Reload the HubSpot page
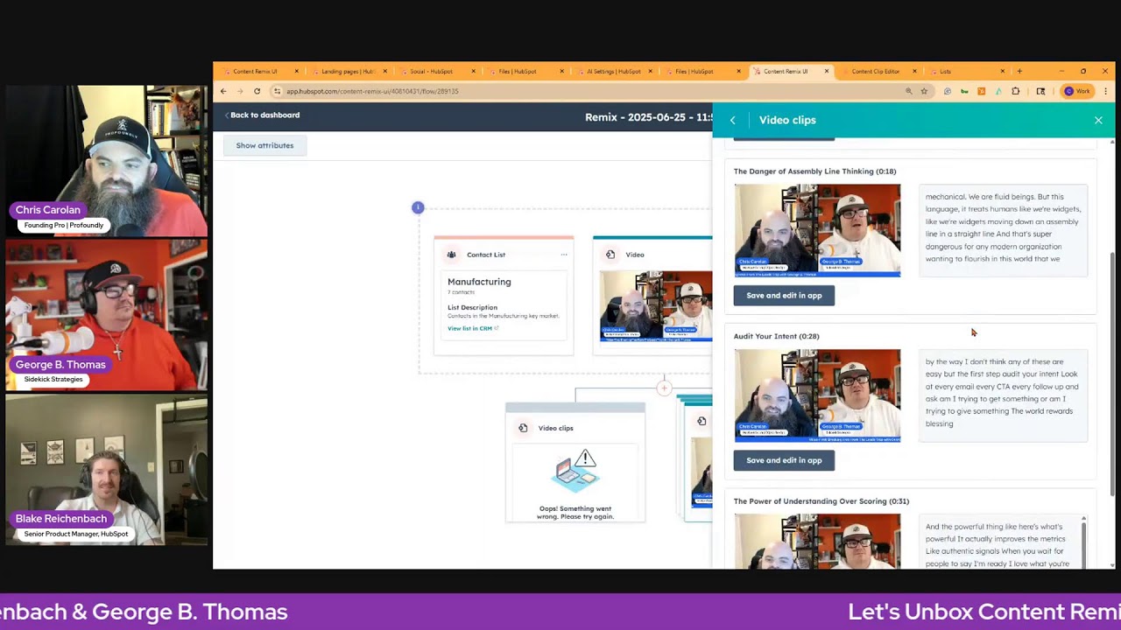1121x630 pixels. pos(257,91)
